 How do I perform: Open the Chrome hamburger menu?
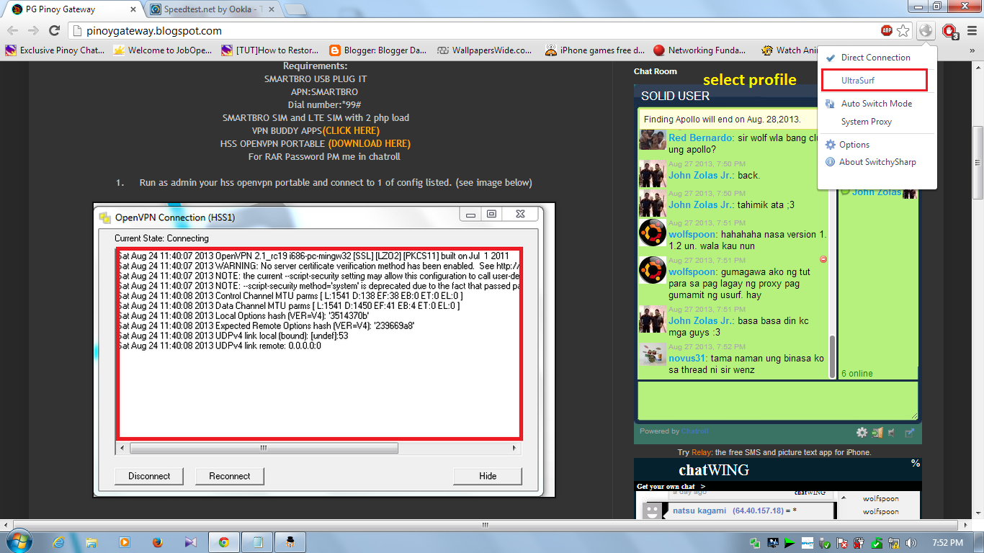point(972,31)
